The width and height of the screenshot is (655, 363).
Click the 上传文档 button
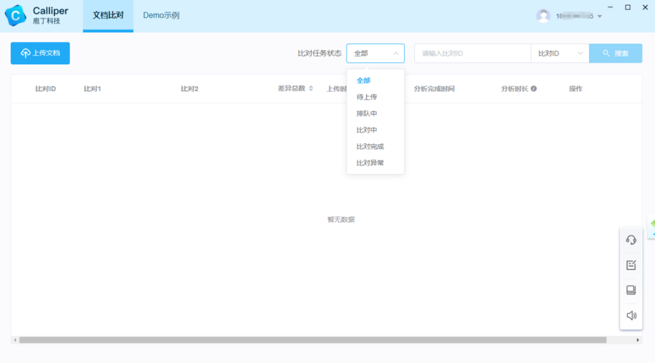[40, 53]
